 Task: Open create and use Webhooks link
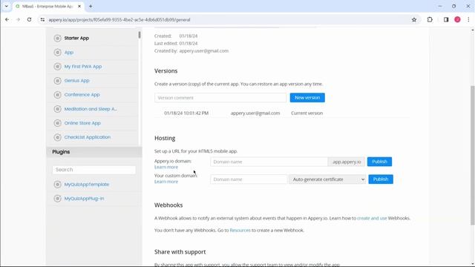(372, 218)
